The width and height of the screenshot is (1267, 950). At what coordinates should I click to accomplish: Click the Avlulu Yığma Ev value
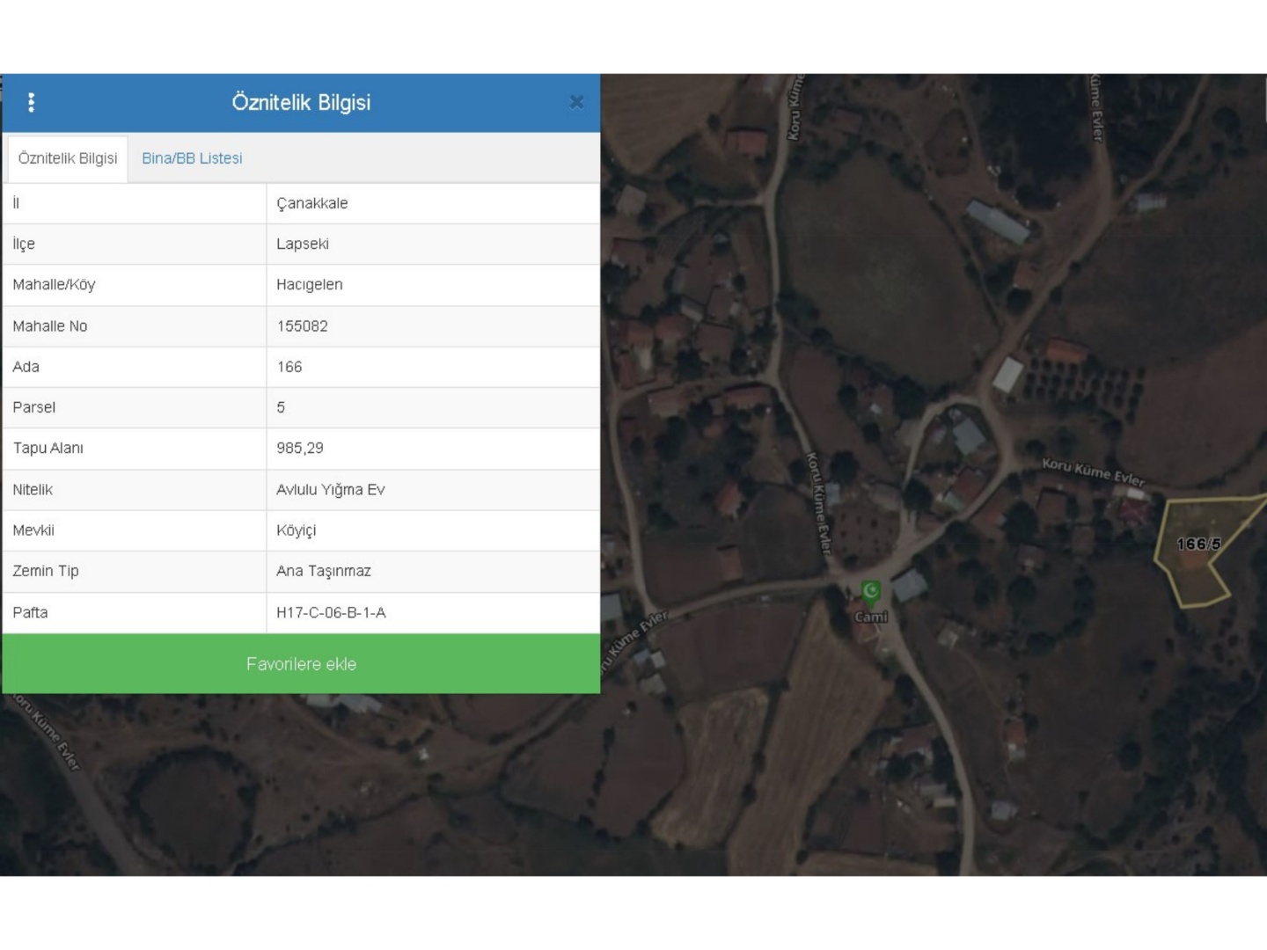click(x=331, y=490)
